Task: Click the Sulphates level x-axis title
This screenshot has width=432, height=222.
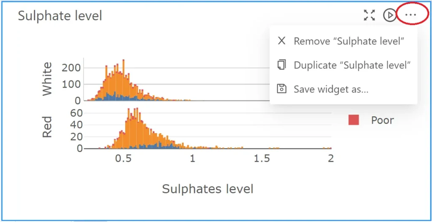Action: (x=208, y=189)
